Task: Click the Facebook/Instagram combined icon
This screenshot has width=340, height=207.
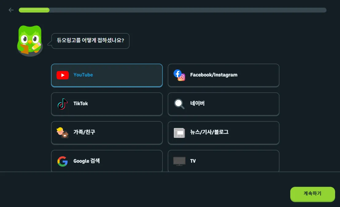Action: [x=179, y=75]
